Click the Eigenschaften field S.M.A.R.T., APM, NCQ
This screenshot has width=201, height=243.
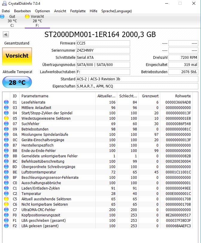137,86
